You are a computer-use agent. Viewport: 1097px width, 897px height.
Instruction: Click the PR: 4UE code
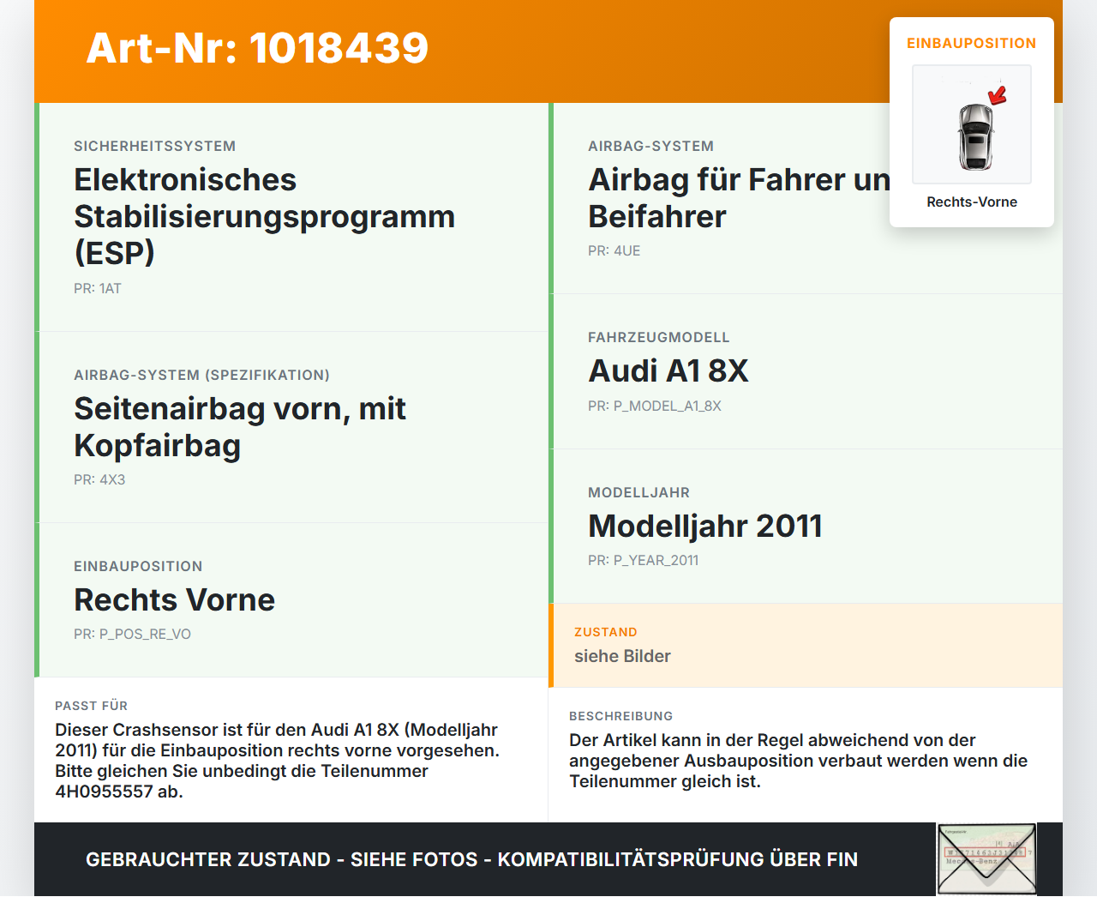click(x=614, y=250)
